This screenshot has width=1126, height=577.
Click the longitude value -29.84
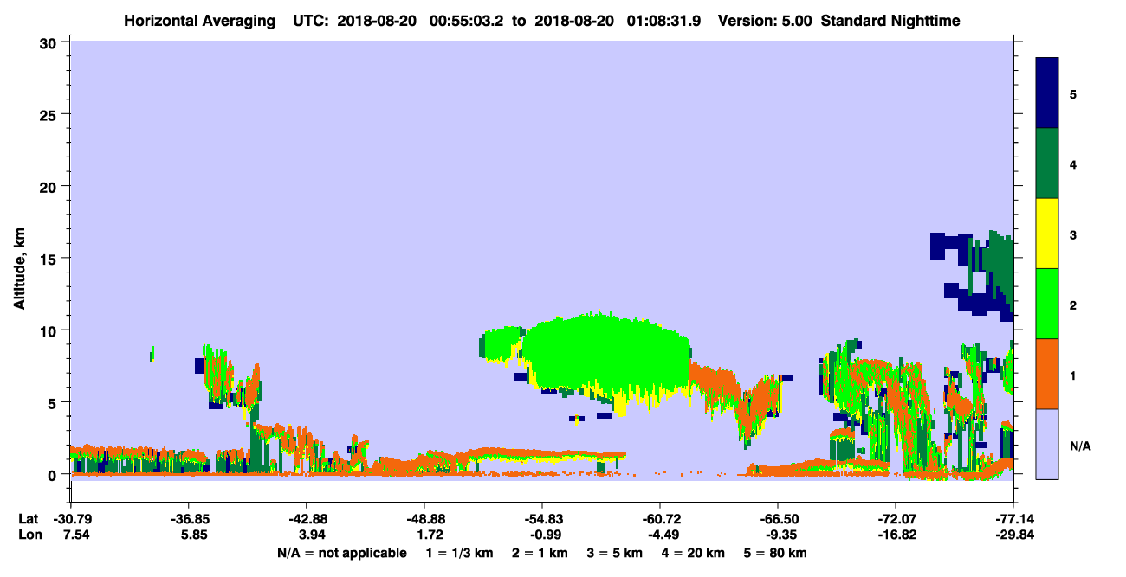(x=1013, y=535)
